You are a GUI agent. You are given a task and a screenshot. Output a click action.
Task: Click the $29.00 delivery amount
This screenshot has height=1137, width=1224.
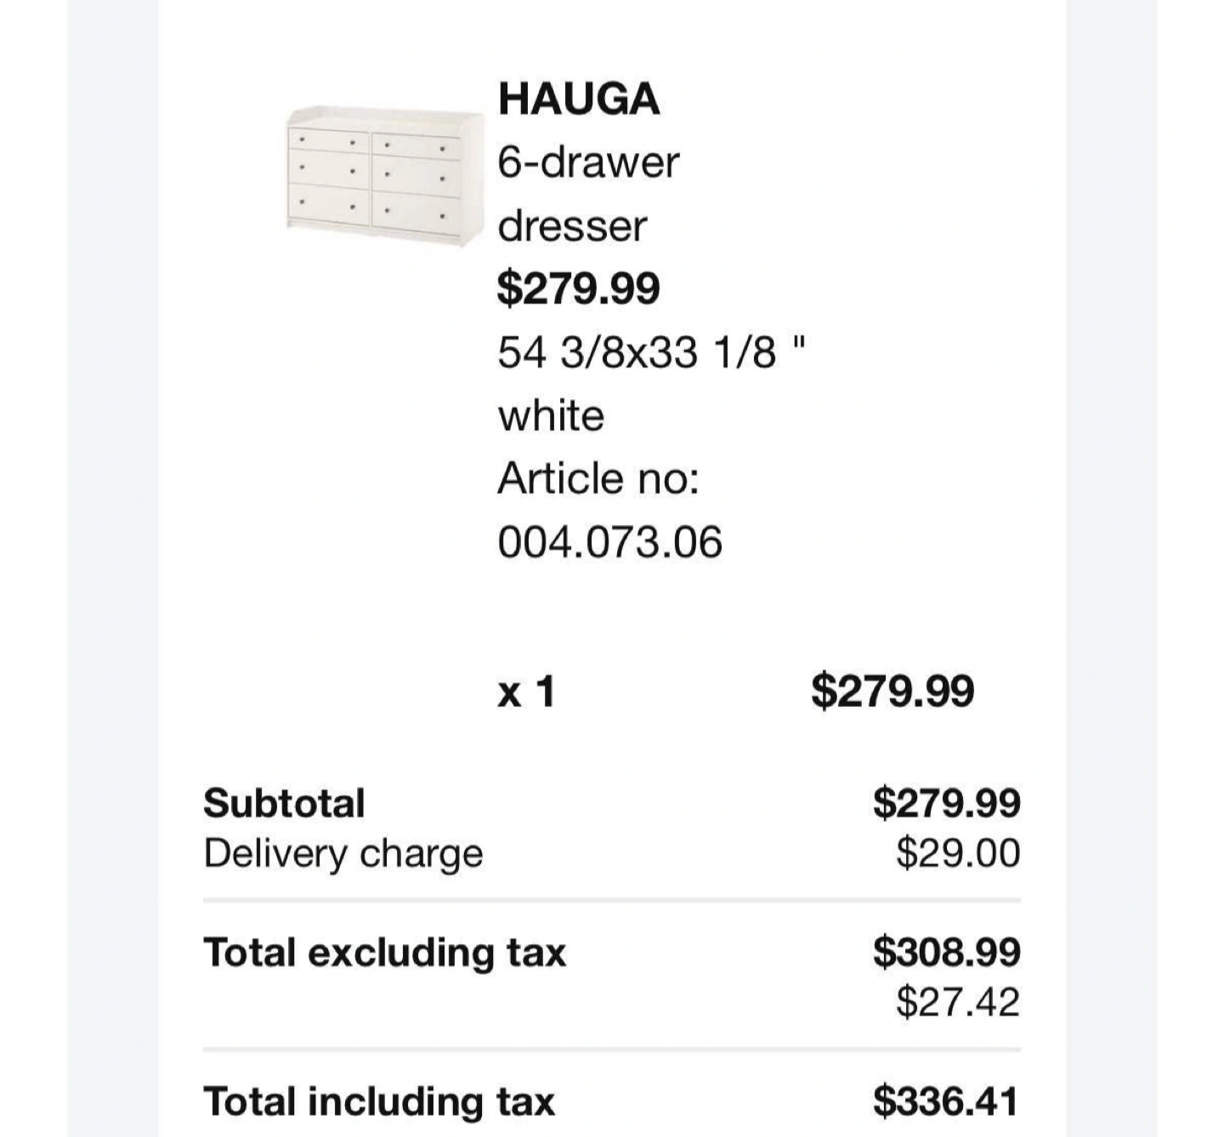[957, 852]
